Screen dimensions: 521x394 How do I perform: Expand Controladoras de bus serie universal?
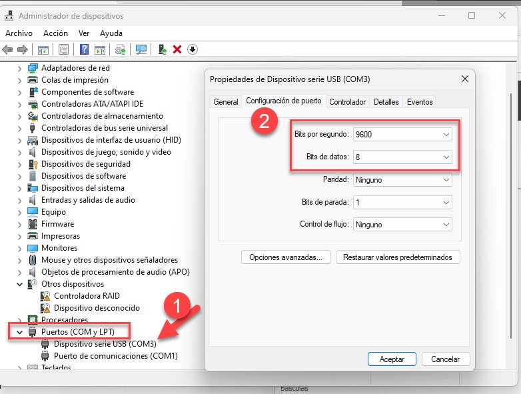tap(19, 129)
